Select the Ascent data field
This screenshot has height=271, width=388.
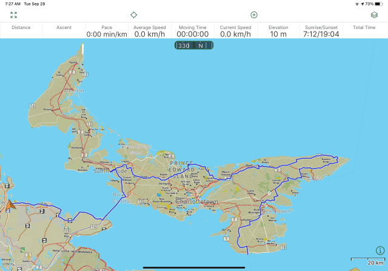pyautogui.click(x=64, y=30)
